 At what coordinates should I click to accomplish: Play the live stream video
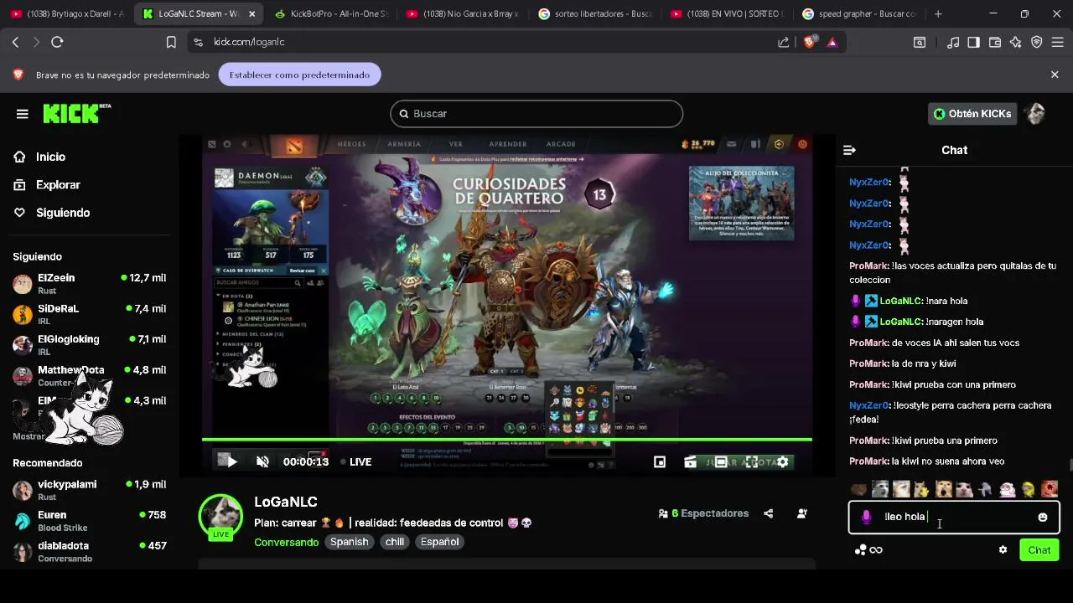point(232,461)
